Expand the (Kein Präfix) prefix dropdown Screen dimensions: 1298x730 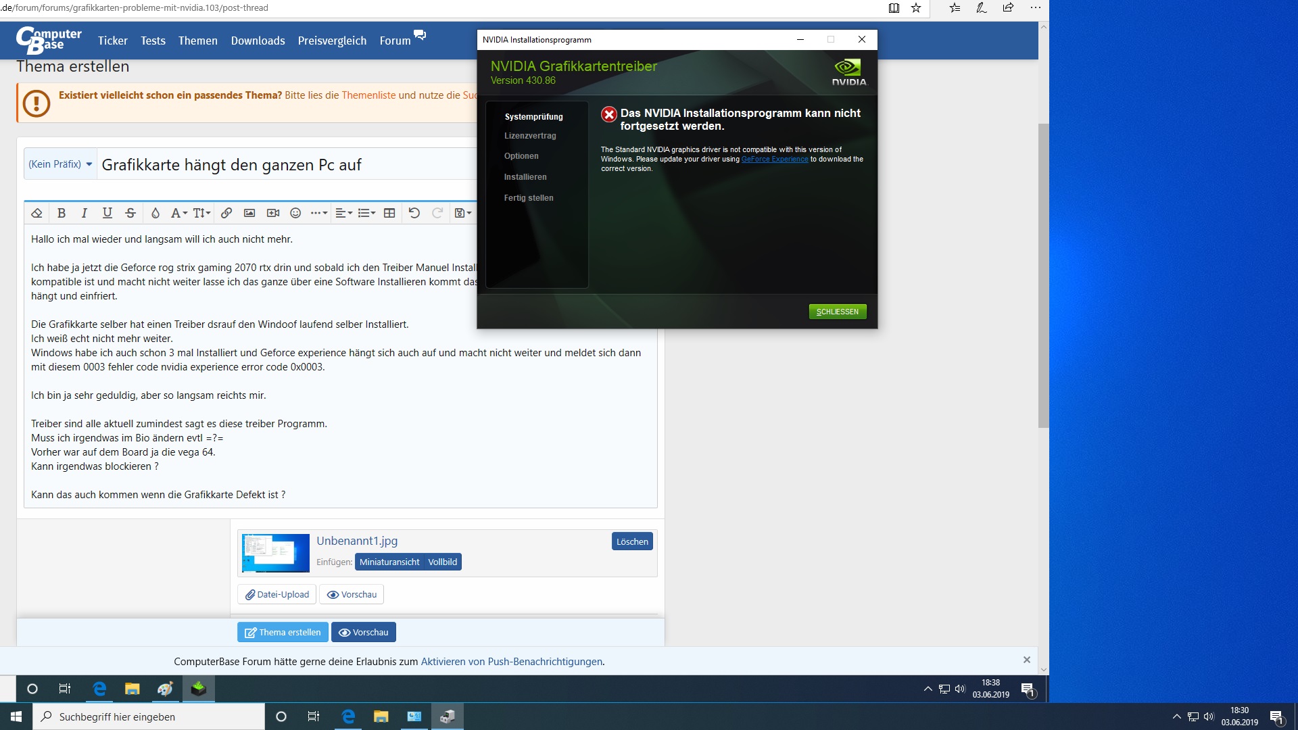pyautogui.click(x=60, y=164)
